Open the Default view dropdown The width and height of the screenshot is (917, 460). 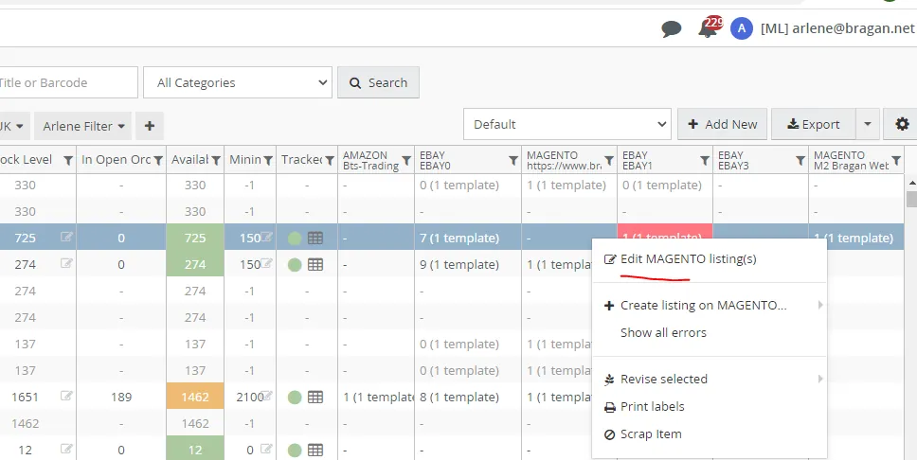pyautogui.click(x=567, y=124)
